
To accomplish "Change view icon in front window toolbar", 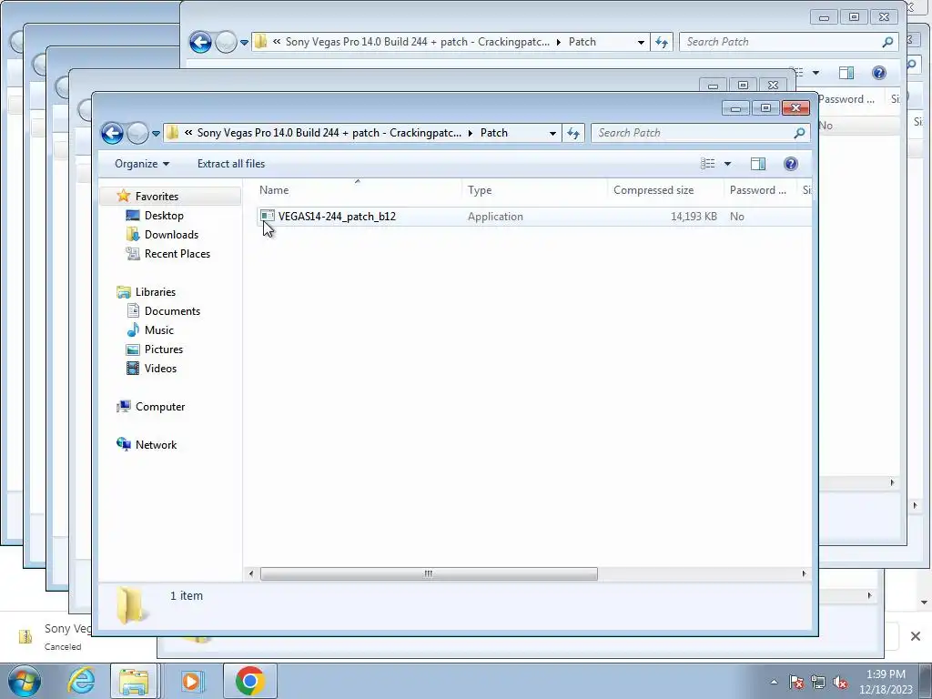I will coord(707,164).
